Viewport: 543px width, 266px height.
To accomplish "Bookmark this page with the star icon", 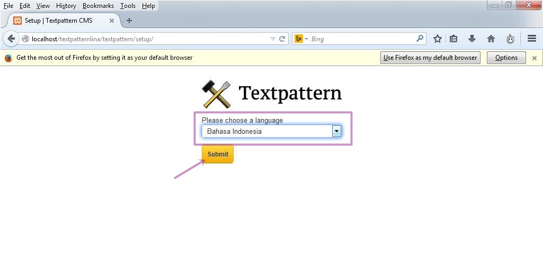I will tap(437, 39).
